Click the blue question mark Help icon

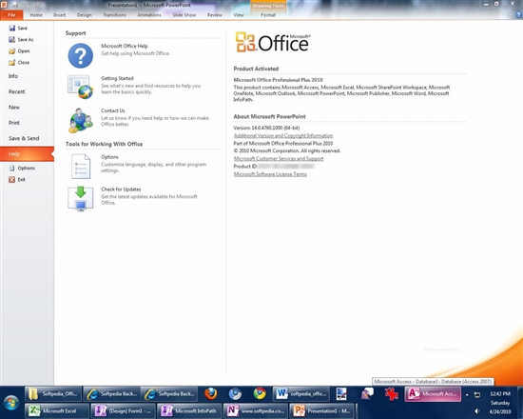pos(81,55)
